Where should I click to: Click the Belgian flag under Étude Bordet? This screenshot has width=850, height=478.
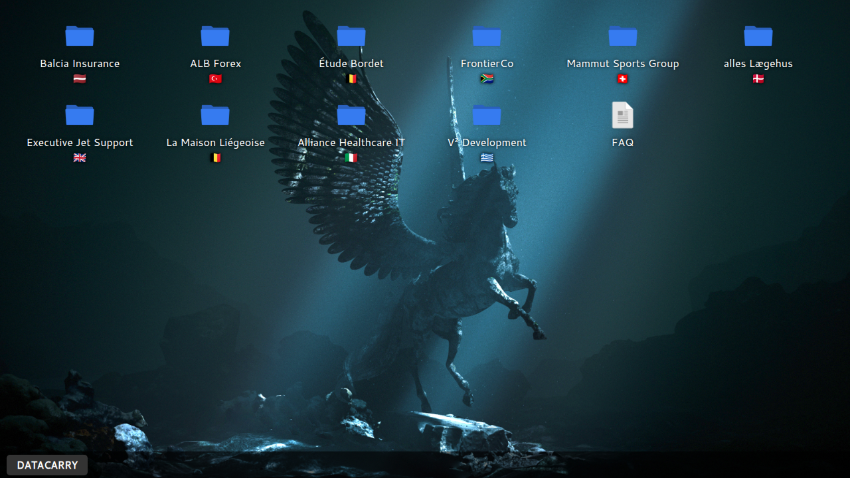(x=351, y=79)
